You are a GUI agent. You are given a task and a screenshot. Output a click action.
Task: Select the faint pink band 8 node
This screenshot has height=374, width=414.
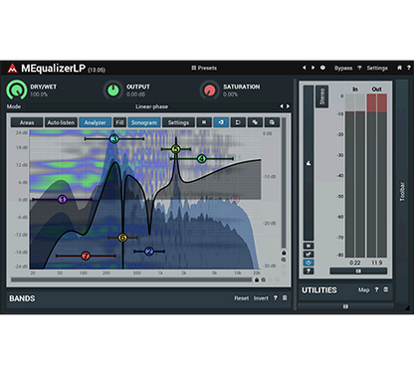pyautogui.click(x=235, y=199)
